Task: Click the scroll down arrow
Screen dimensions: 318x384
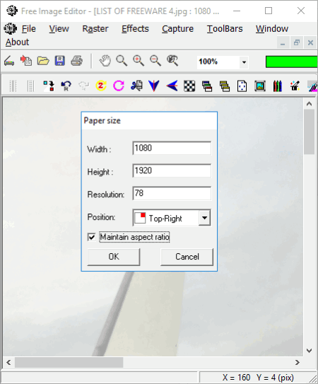Action: coord(310,351)
